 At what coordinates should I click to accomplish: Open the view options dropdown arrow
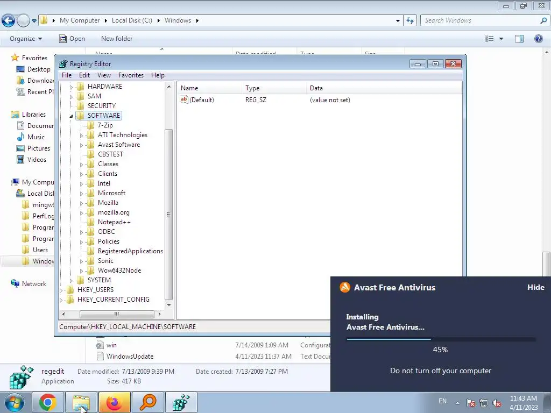[501, 39]
